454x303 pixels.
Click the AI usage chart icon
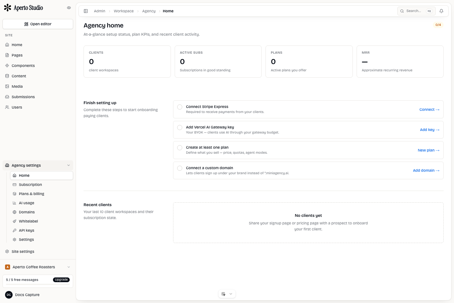15,203
